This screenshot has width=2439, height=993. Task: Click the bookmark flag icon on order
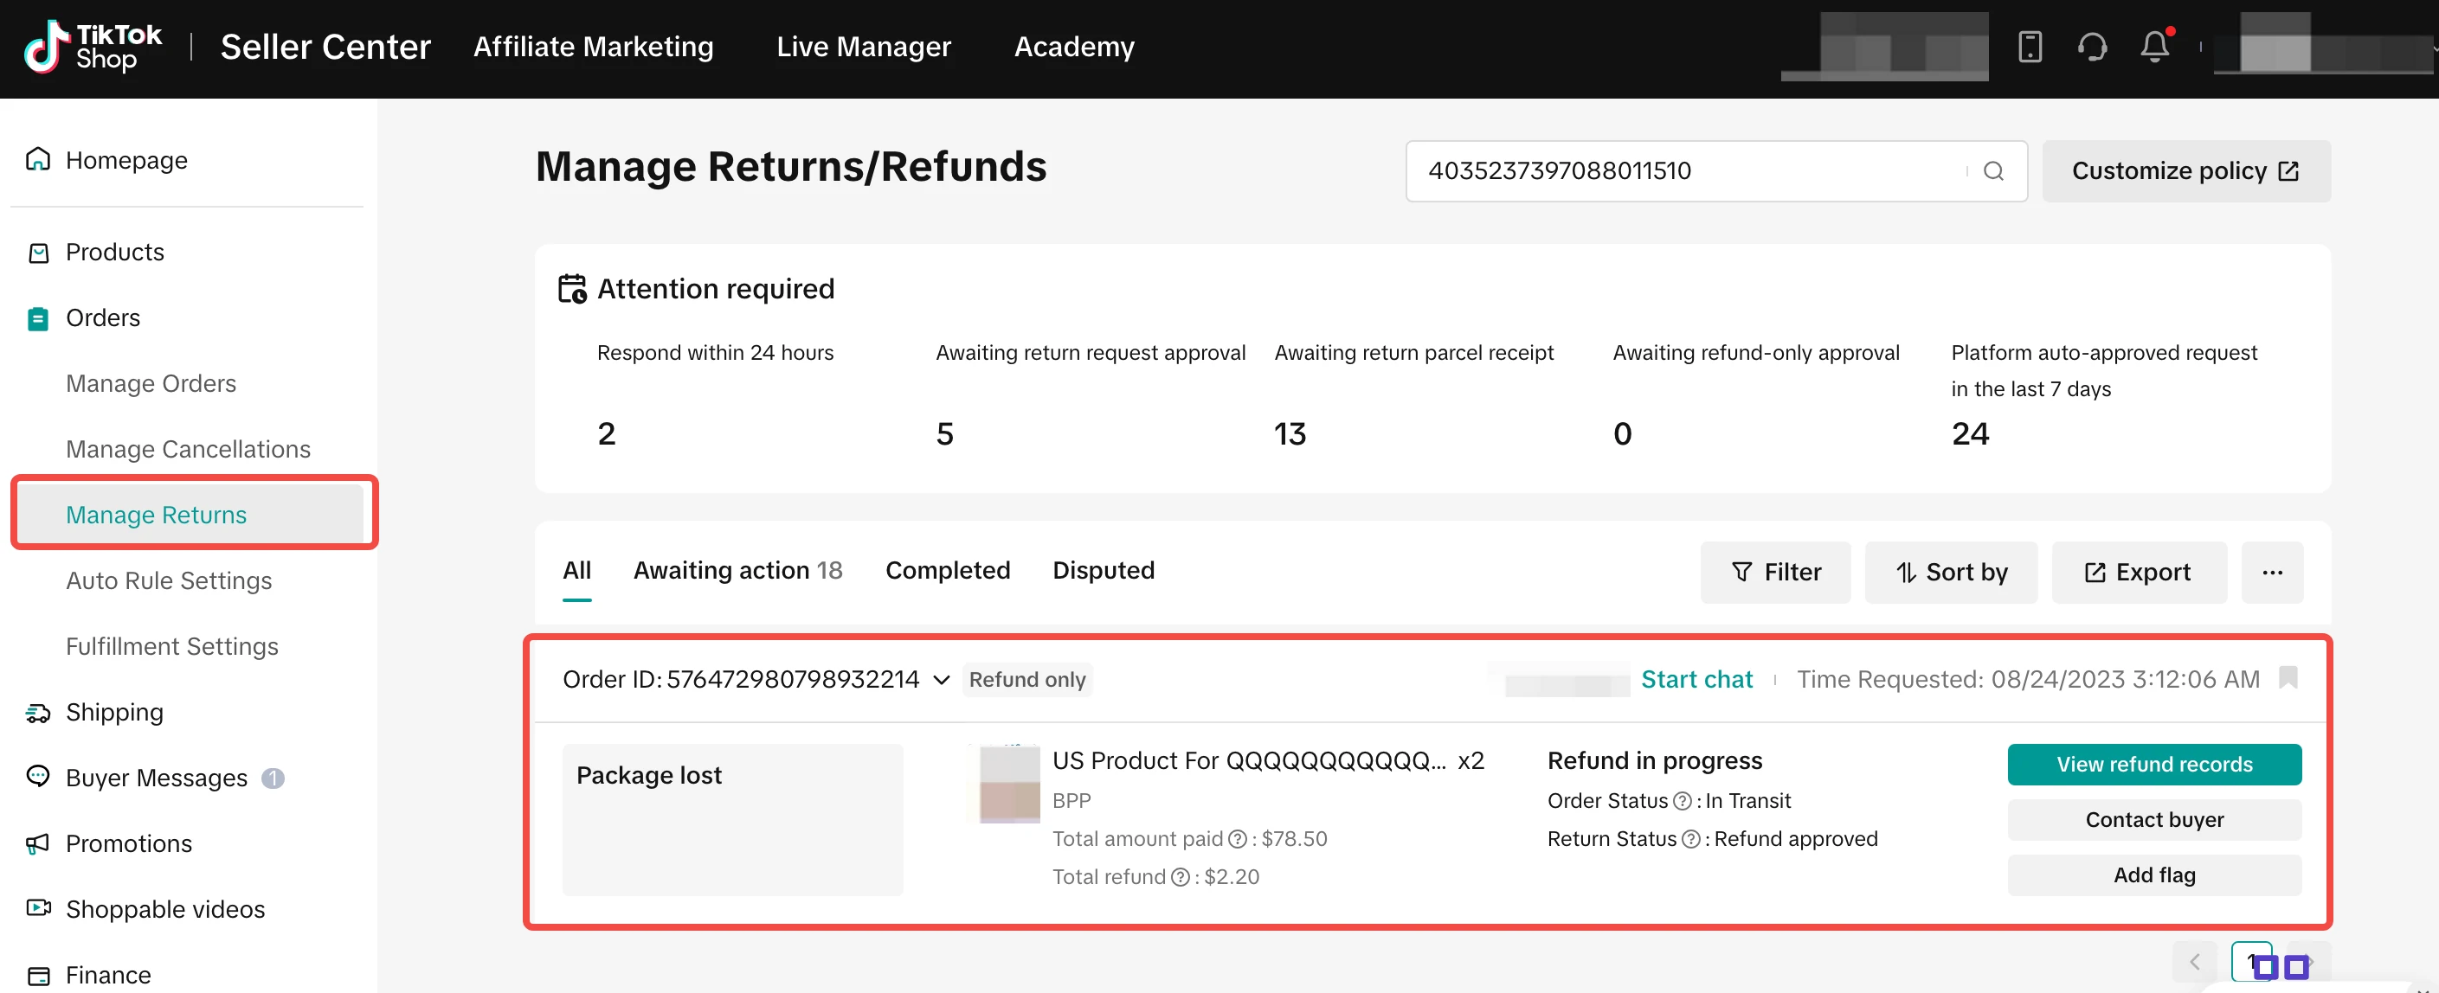[2288, 678]
